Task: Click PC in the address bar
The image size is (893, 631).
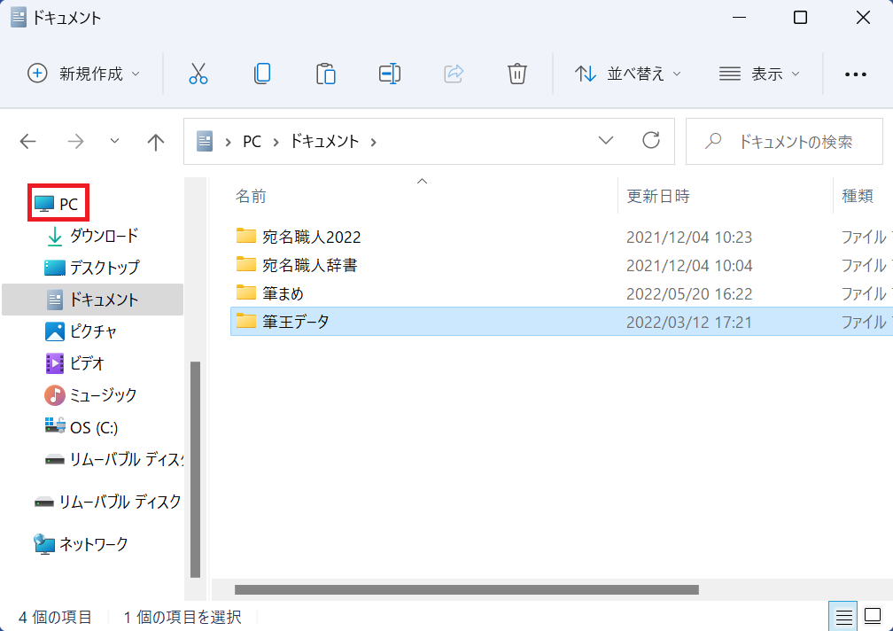Action: pyautogui.click(x=252, y=141)
